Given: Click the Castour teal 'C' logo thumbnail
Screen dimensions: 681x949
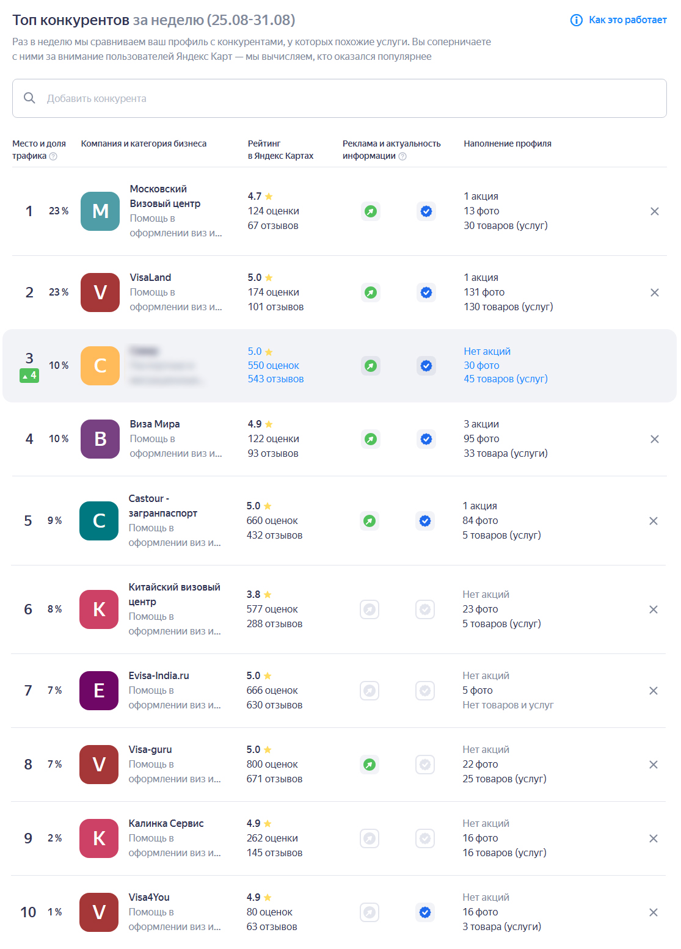Looking at the screenshot, I should [x=99, y=521].
